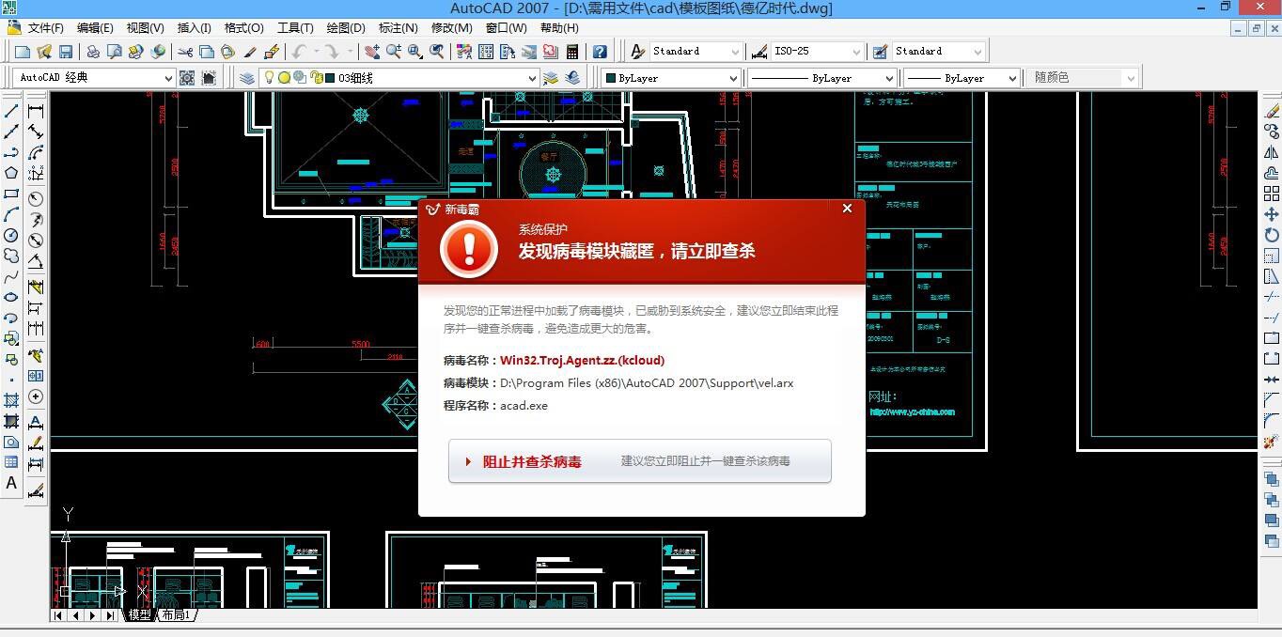Open the 绘图(D) menu
Screen dimensions: 1282x637
[x=344, y=28]
